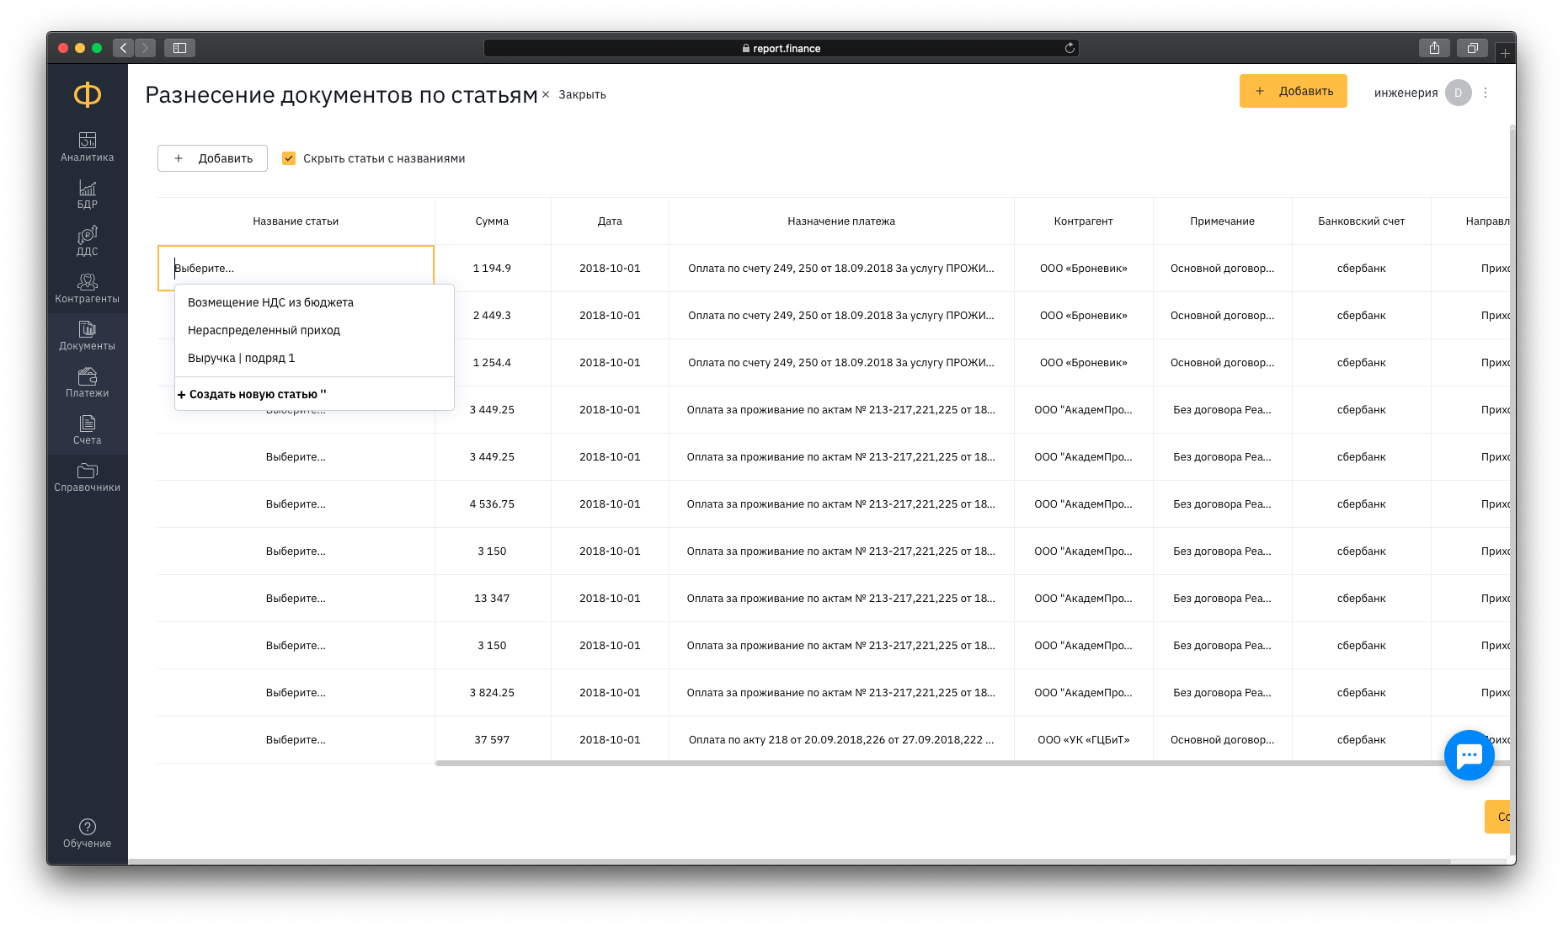This screenshot has width=1563, height=927.
Task: Open the Счета section
Action: [87, 429]
